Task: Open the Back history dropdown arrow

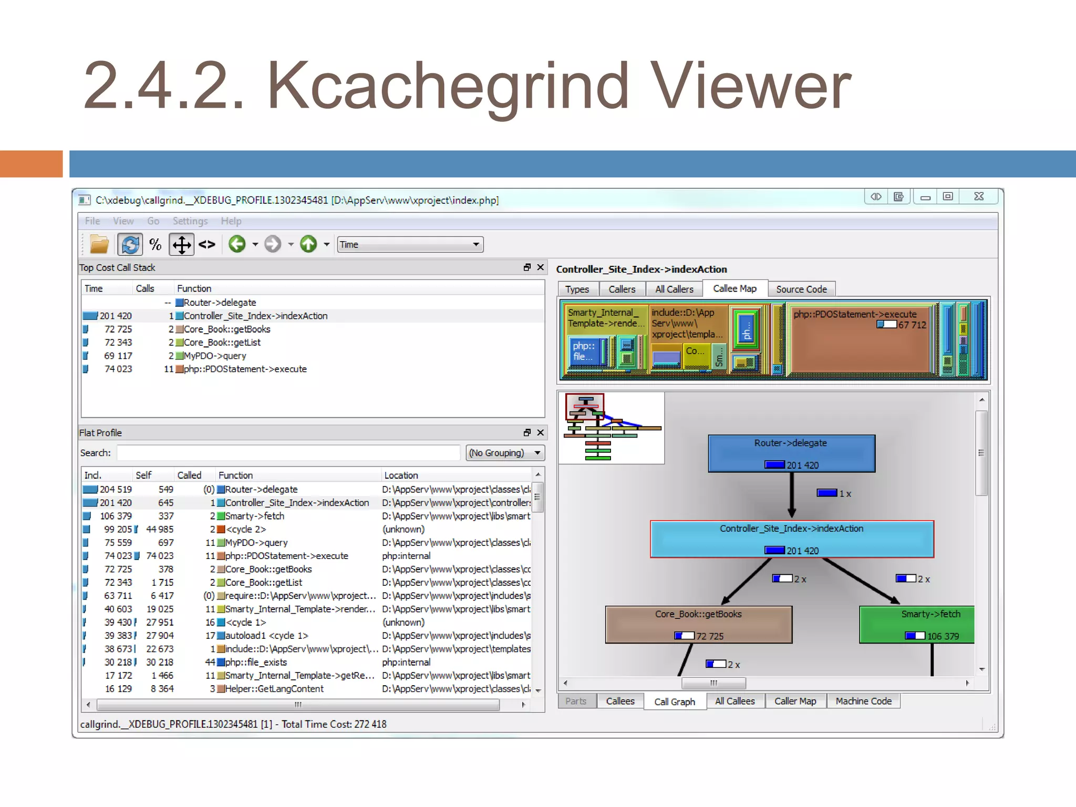Action: (255, 244)
